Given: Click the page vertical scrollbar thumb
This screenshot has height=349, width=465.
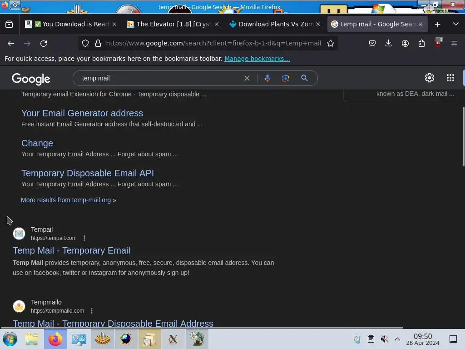Looking at the screenshot, I should click(464, 136).
